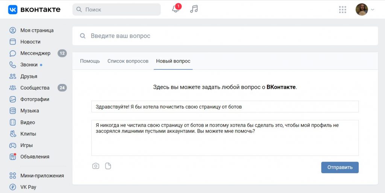Click the Отправить button

tap(340, 167)
